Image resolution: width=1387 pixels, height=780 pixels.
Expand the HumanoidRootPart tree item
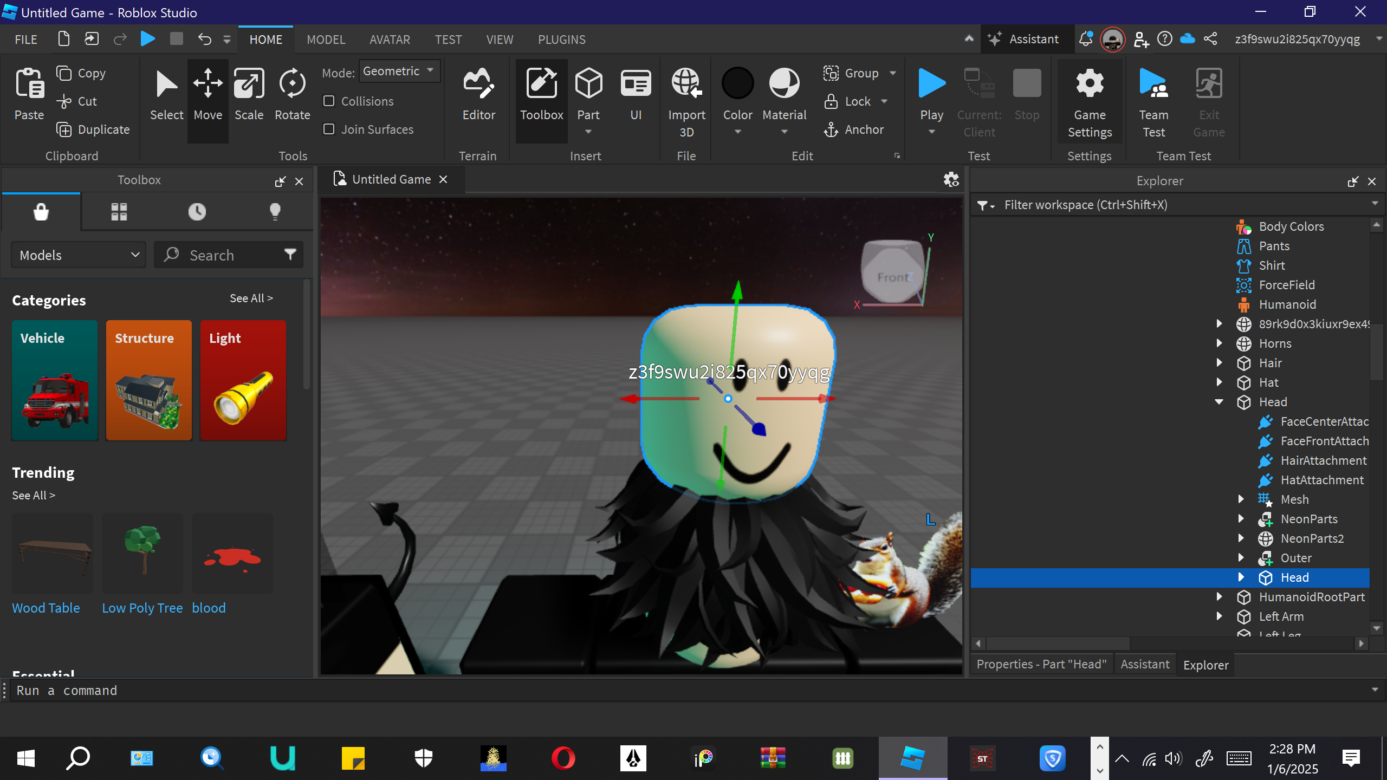pyautogui.click(x=1219, y=597)
